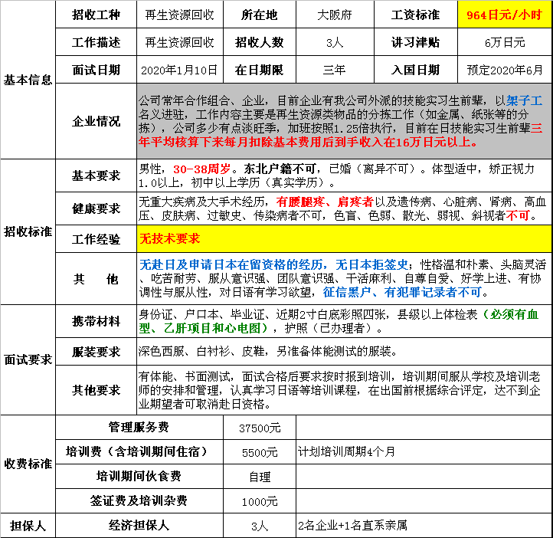This screenshot has height=538, width=553.
Task: Click the 入国日期 label cell
Action: click(416, 70)
